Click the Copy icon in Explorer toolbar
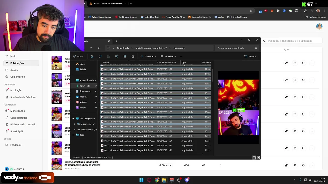The image size is (328, 184). point(100,56)
